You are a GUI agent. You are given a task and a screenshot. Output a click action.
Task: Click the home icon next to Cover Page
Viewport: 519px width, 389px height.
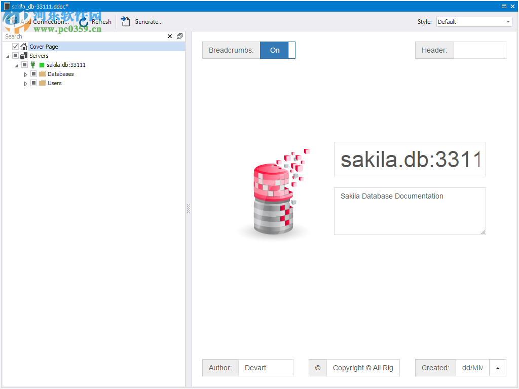click(24, 46)
